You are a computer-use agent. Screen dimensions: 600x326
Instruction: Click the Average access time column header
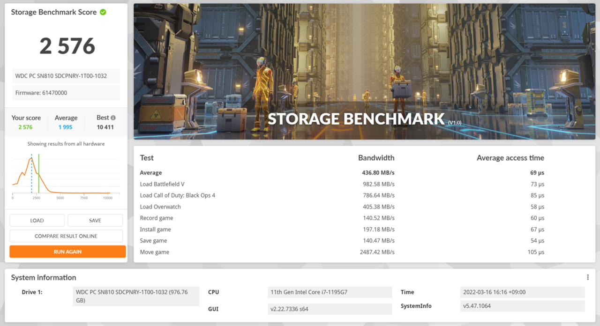tap(510, 158)
